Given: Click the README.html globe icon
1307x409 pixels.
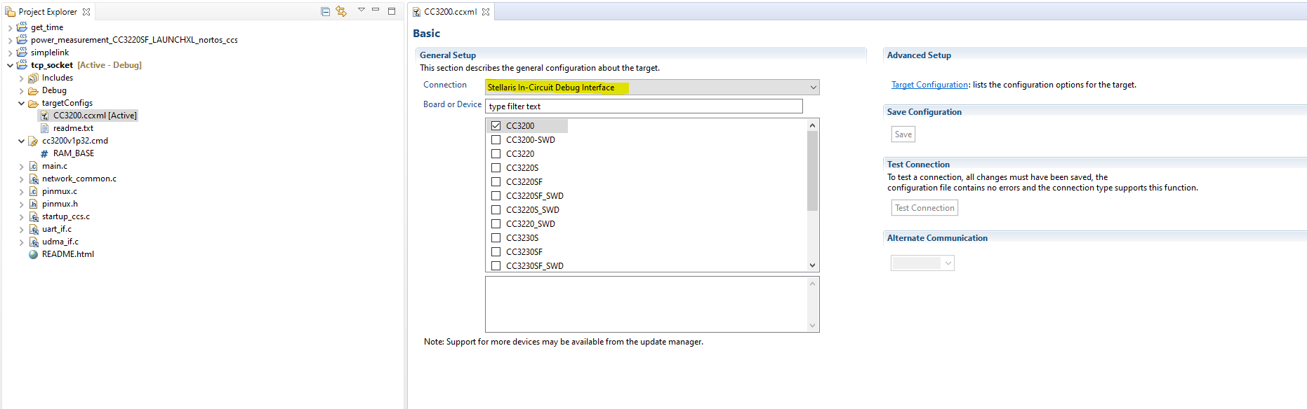Looking at the screenshot, I should [33, 254].
